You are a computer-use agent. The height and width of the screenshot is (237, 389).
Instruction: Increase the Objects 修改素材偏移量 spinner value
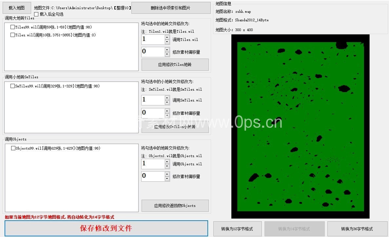167,174
